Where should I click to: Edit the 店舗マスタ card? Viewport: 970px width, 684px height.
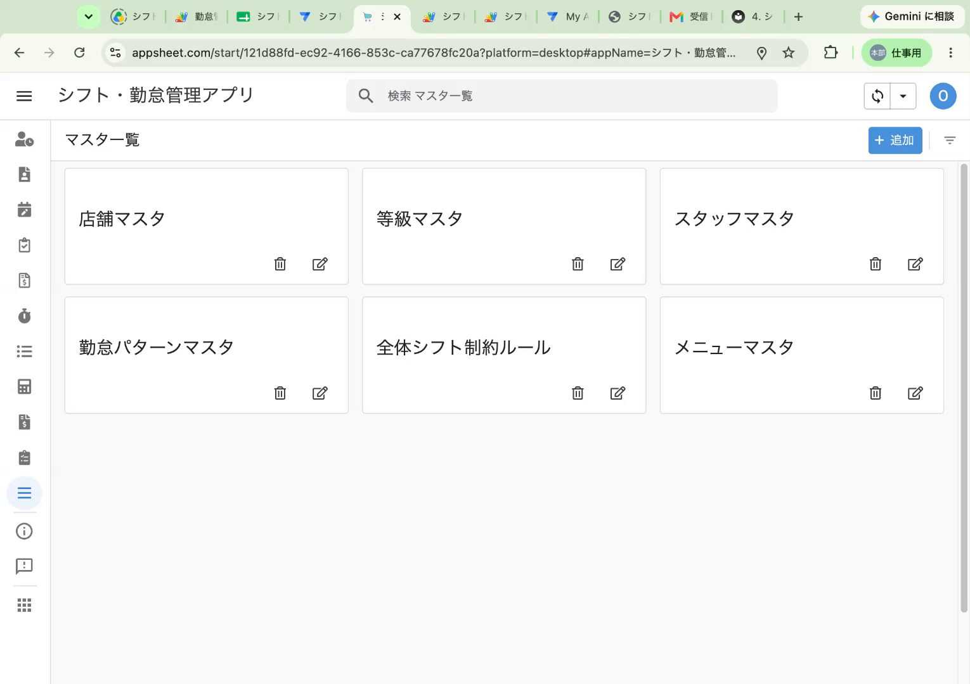coord(320,264)
